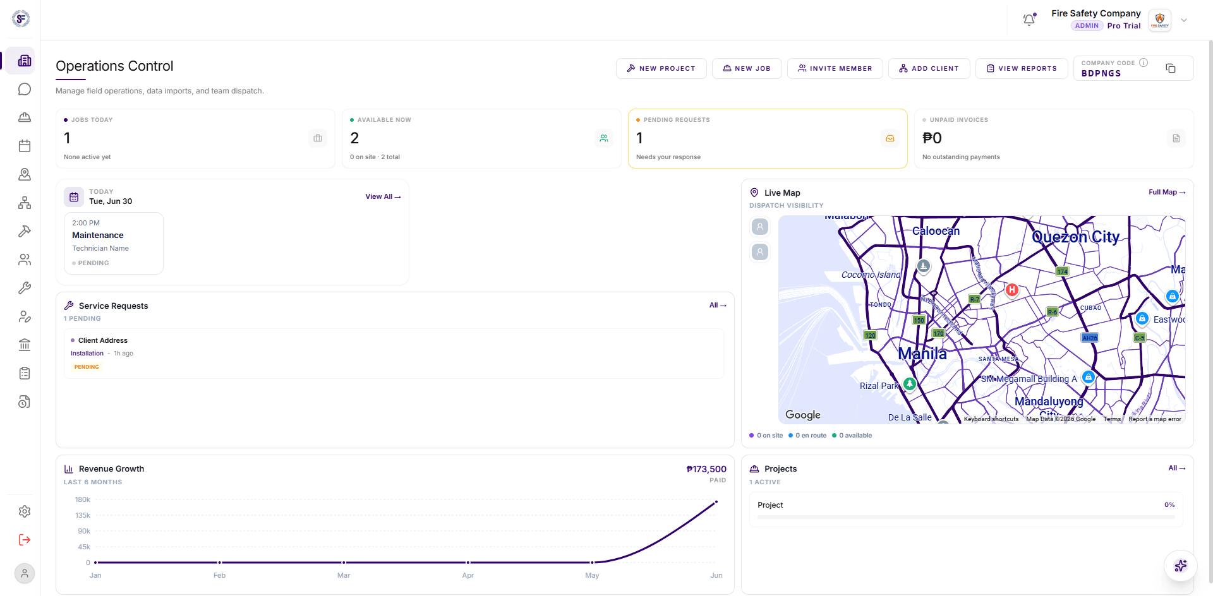Open the bank building sidebar icon
The width and height of the screenshot is (1213, 596).
25,345
